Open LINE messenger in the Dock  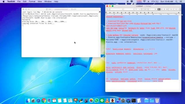[x=102, y=101]
